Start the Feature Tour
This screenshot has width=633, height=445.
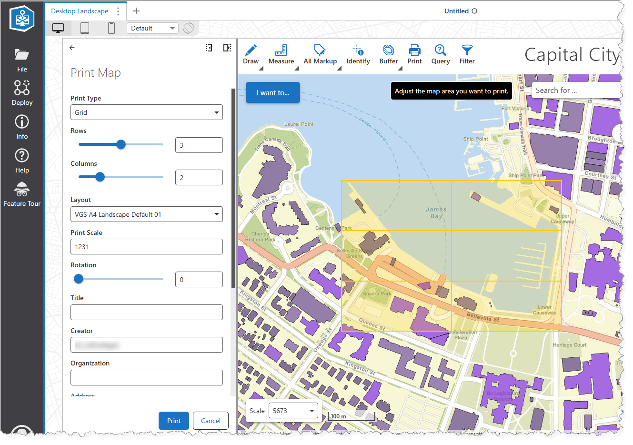pyautogui.click(x=22, y=194)
